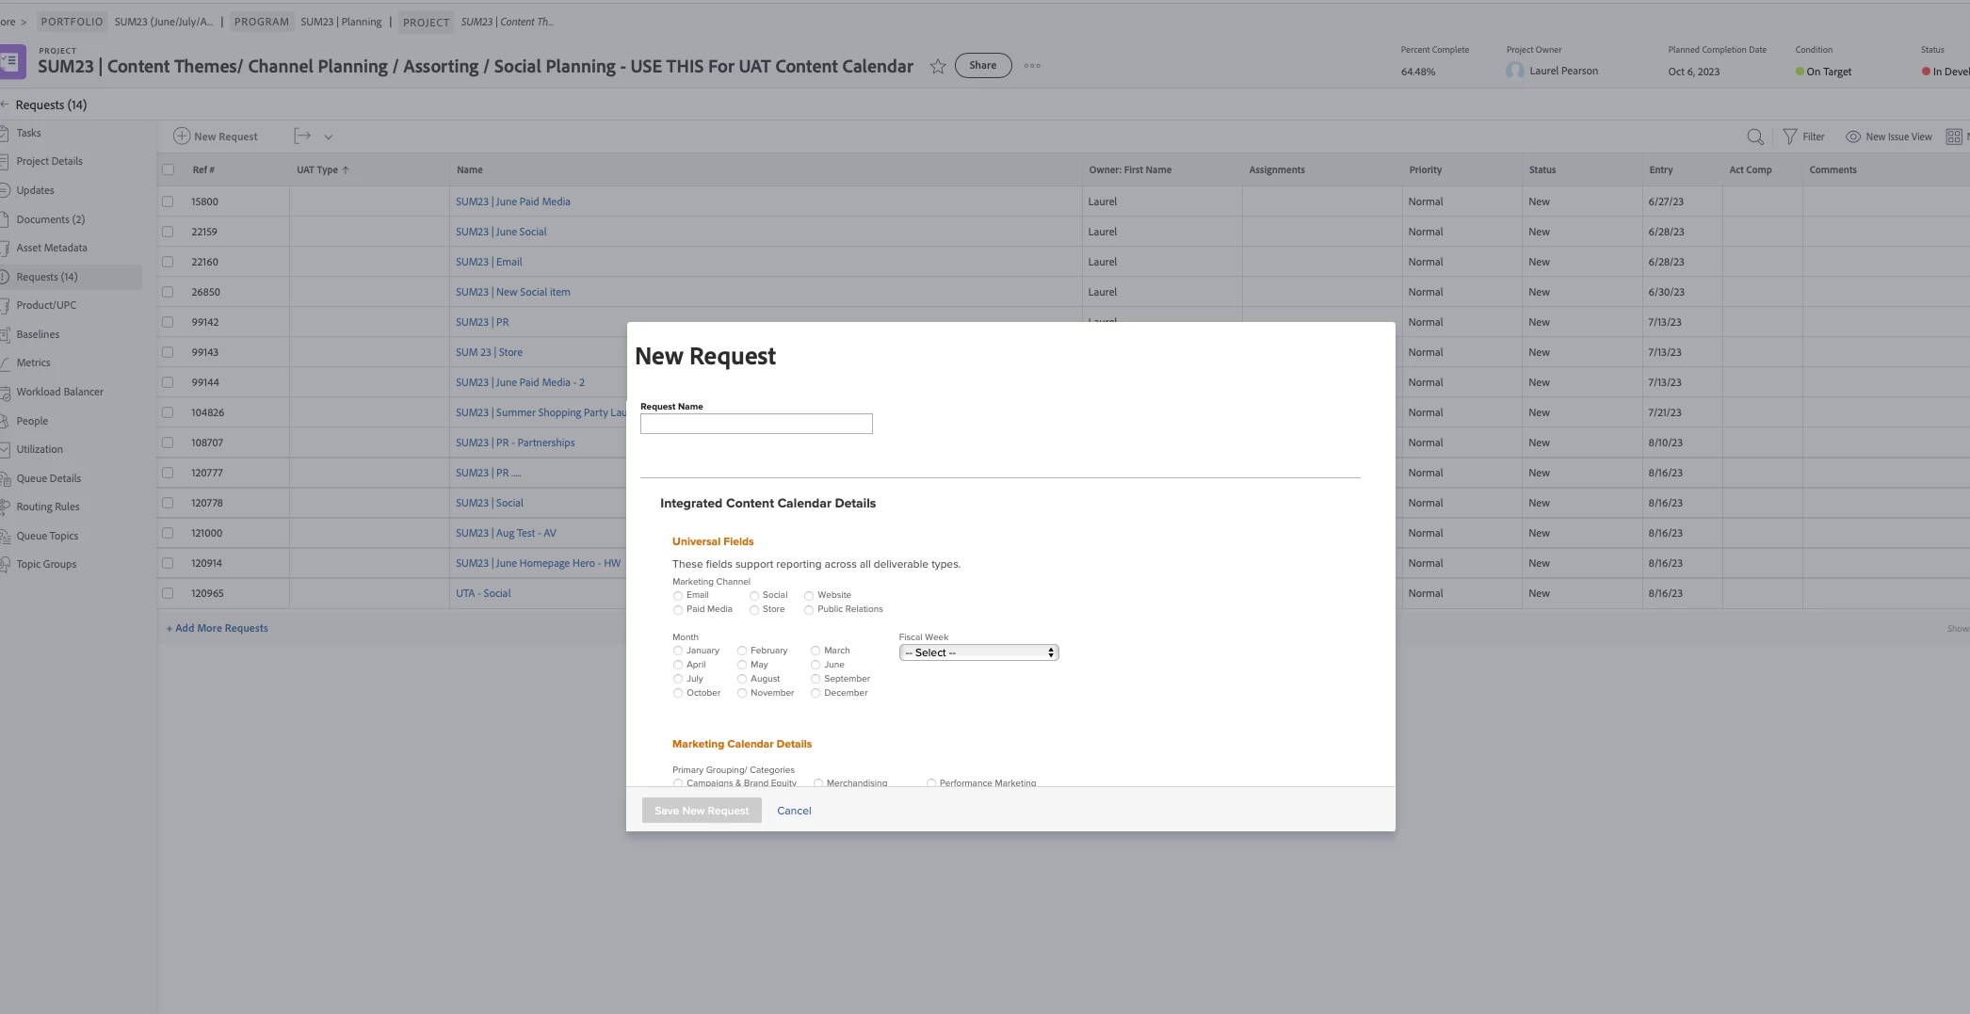
Task: Sort by the Entry column header
Action: (x=1660, y=169)
